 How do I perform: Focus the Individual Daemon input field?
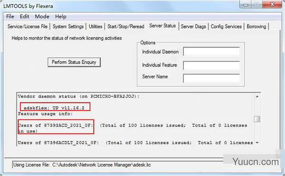[x=211, y=52]
